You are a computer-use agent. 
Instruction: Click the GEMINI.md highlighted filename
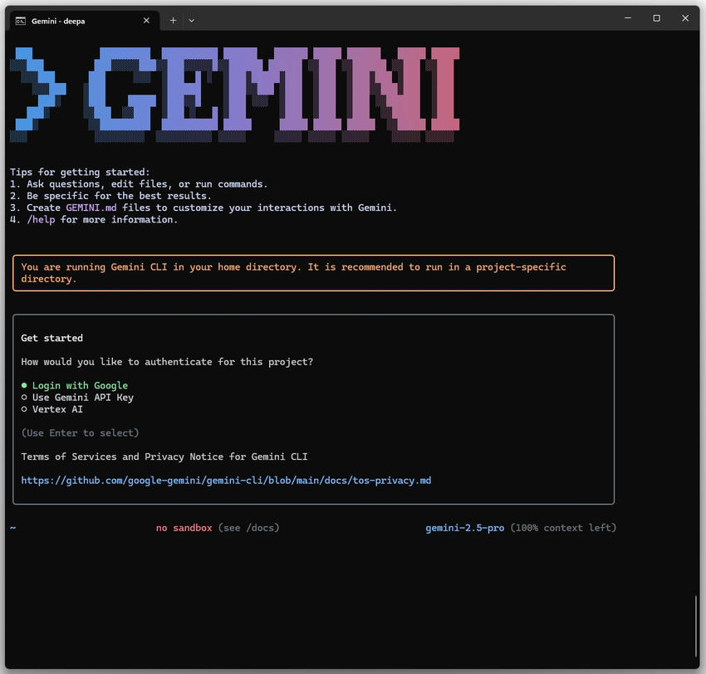click(91, 208)
